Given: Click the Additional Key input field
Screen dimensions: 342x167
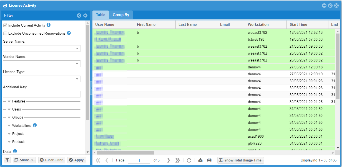Looking at the screenshot, I should (42, 94).
